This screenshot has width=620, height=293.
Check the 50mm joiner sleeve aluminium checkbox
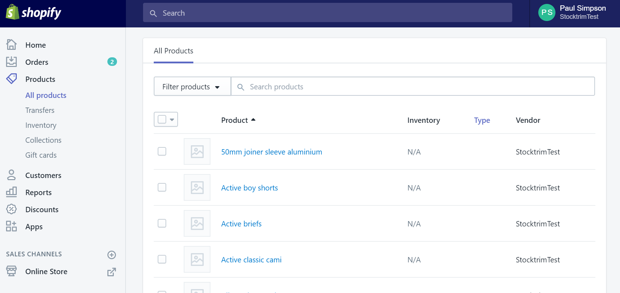162,151
